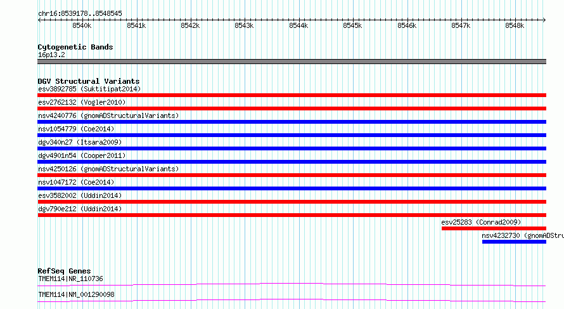Click the red bar under esv3582002
This screenshot has height=309, width=564.
[x=292, y=202]
